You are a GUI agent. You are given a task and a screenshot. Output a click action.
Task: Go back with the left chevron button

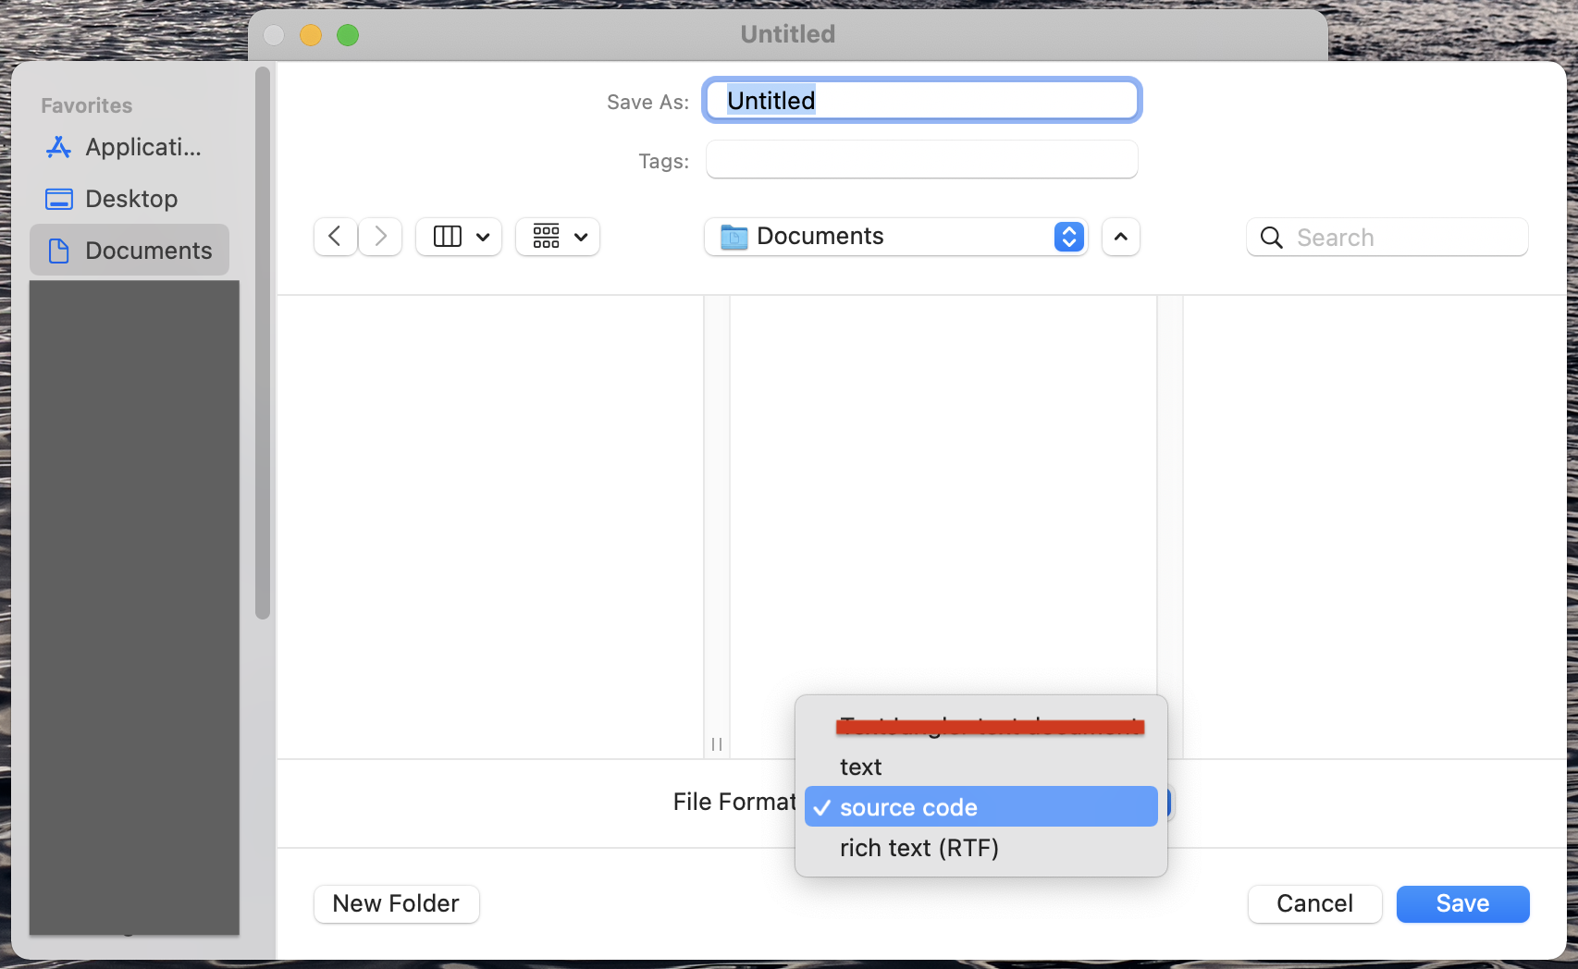tap(335, 237)
